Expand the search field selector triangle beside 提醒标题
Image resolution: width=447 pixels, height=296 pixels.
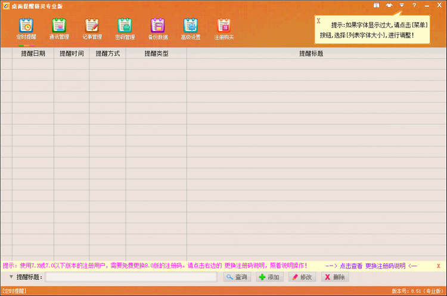[x=11, y=276]
